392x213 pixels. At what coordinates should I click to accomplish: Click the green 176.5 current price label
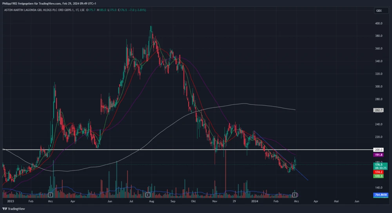(379, 165)
